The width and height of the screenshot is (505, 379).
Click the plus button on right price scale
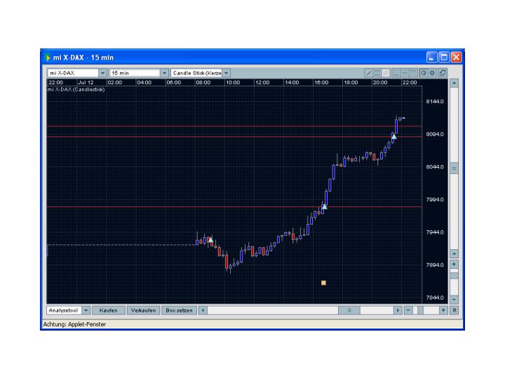tap(454, 265)
